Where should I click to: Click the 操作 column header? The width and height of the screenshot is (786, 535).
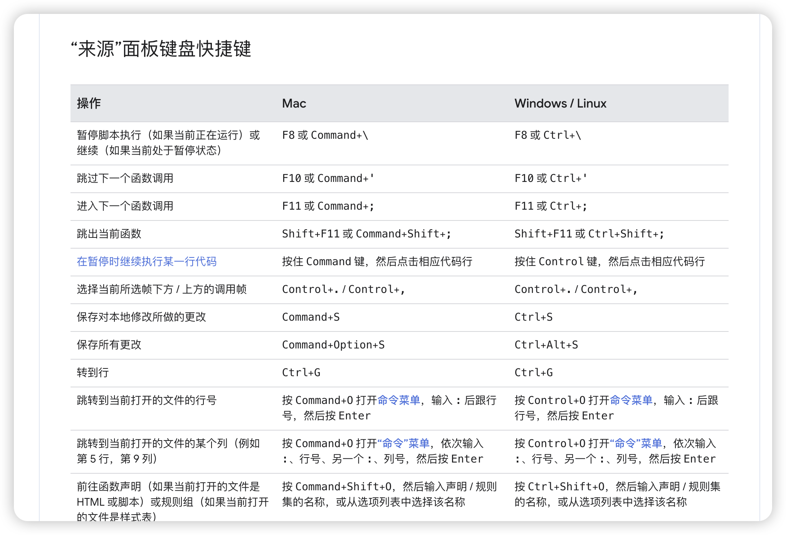[89, 104]
